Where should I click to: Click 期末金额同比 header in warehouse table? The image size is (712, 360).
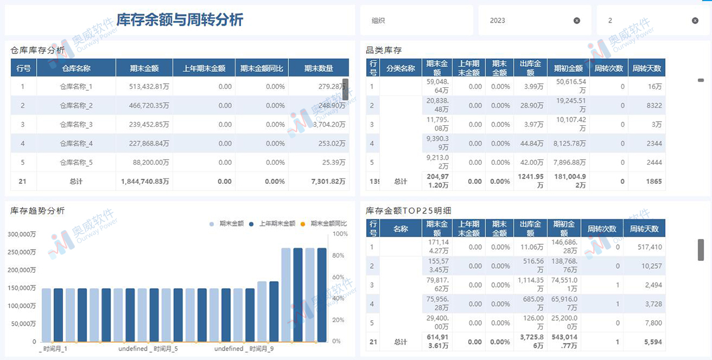pos(262,68)
